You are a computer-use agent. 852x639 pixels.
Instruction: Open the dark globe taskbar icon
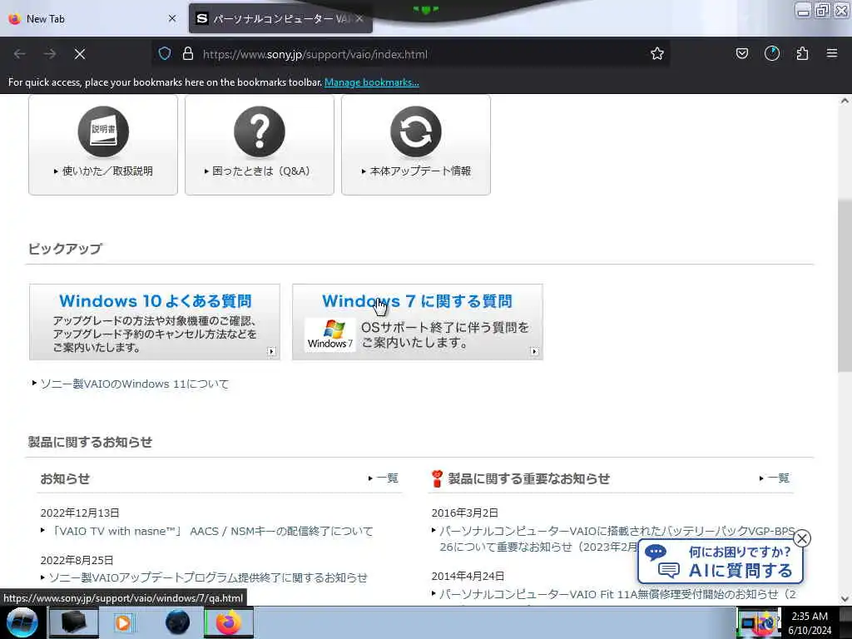tap(177, 622)
